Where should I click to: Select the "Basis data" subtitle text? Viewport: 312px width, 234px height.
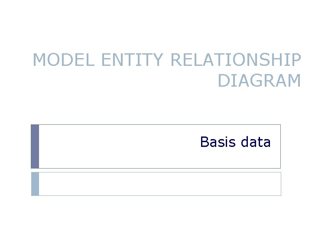[x=235, y=142]
